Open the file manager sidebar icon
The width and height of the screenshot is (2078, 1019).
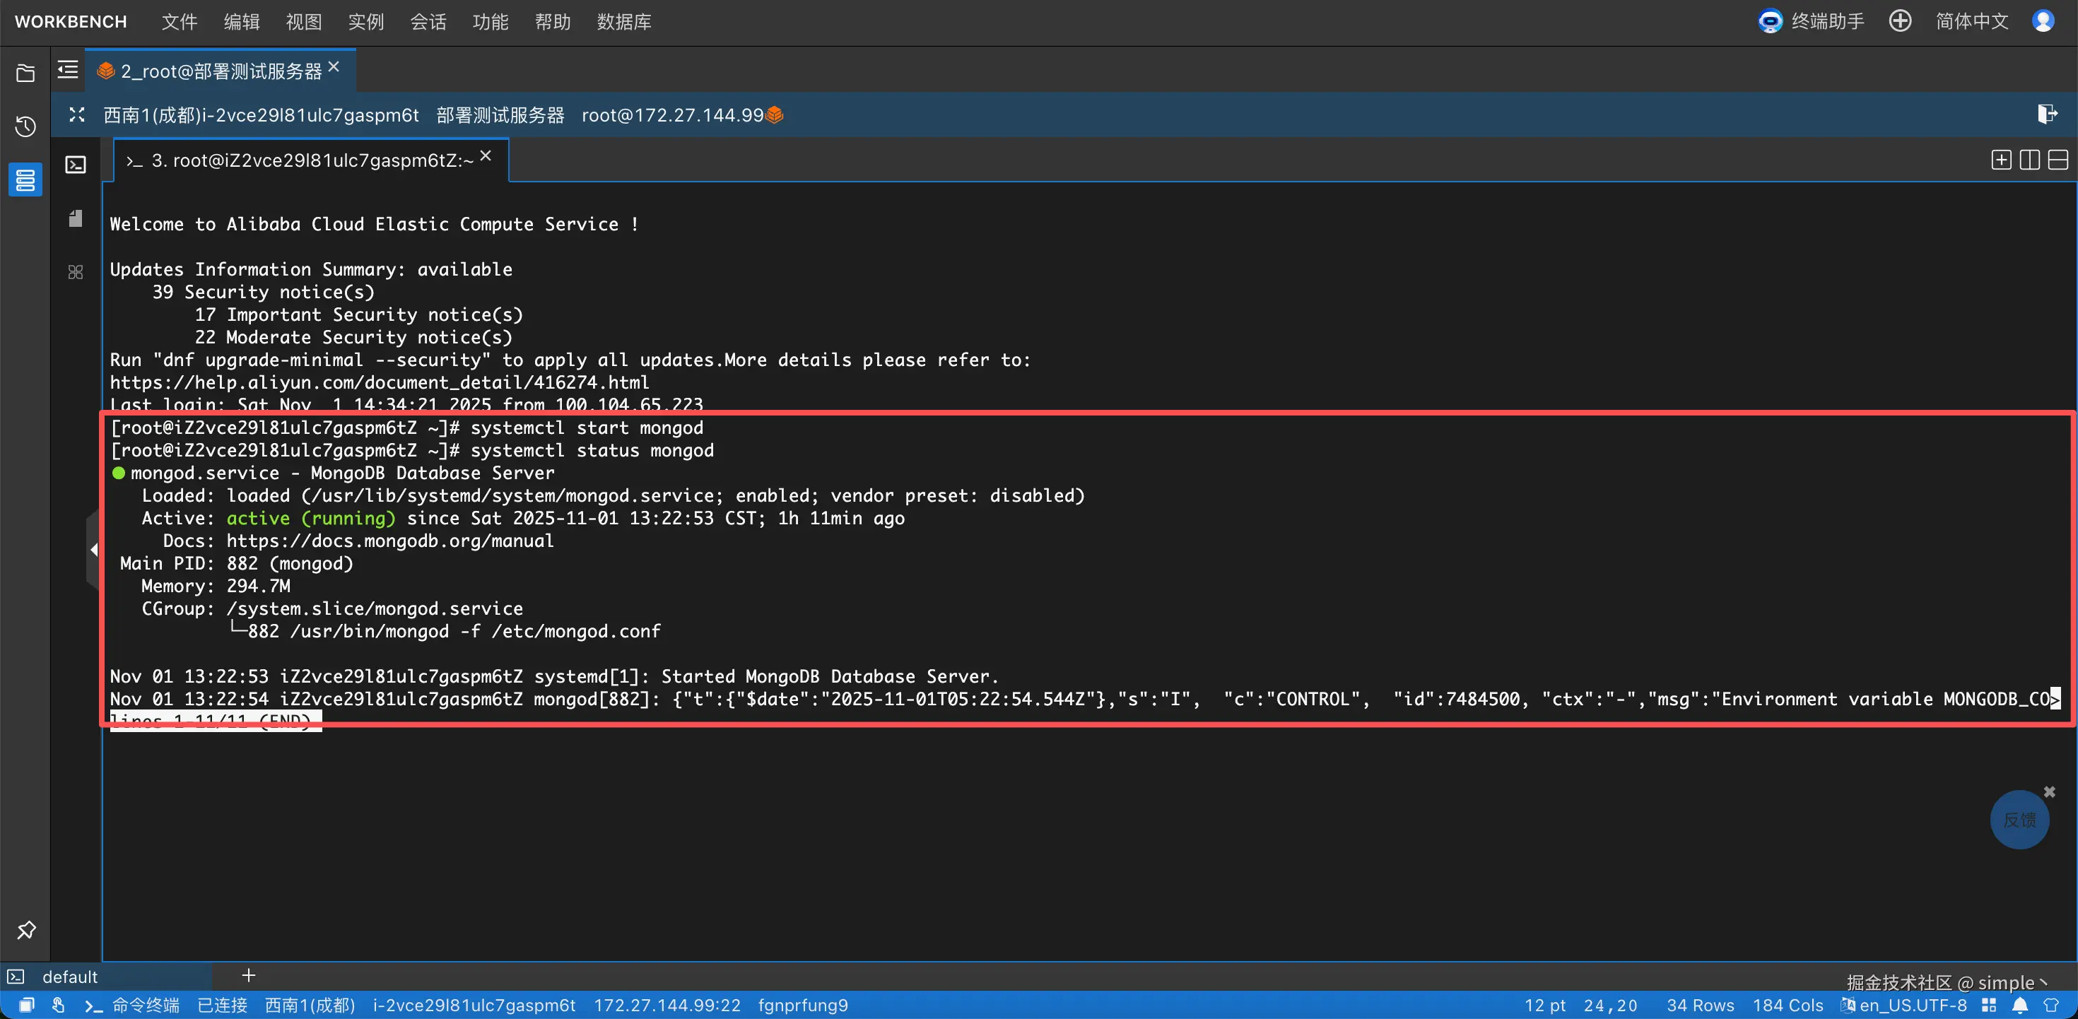coord(25,73)
